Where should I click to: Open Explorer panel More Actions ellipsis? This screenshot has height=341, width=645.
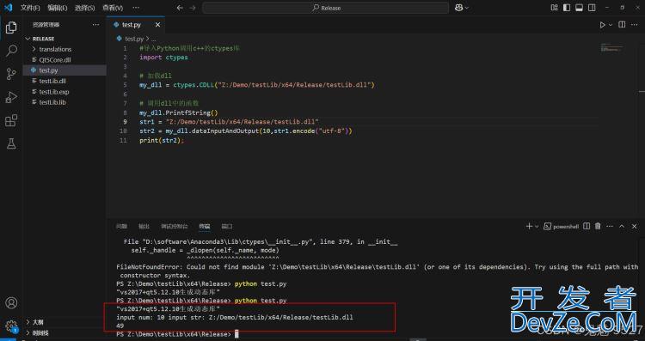[x=95, y=25]
